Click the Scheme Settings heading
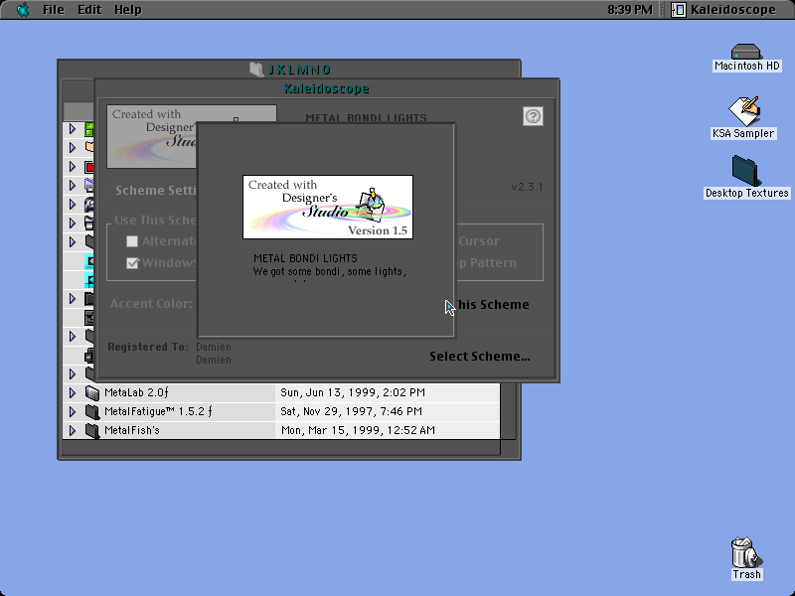 [156, 191]
